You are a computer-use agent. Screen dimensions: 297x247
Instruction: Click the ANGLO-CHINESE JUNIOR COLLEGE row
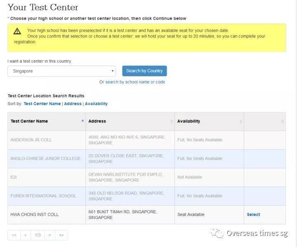pos(46,158)
